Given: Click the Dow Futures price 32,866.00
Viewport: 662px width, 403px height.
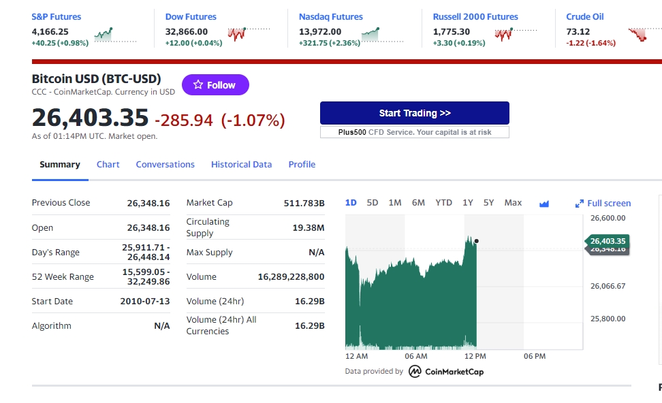Looking at the screenshot, I should 186,31.
